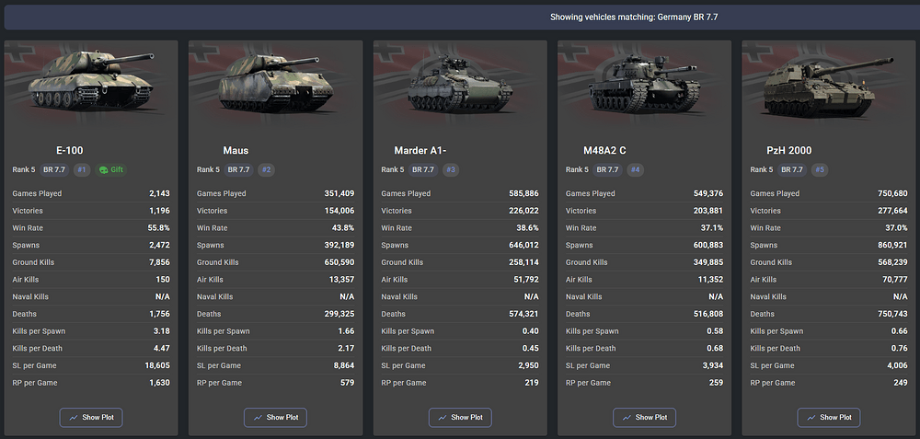Select Maus games played 351,409
This screenshot has width=920, height=439.
[x=339, y=193]
